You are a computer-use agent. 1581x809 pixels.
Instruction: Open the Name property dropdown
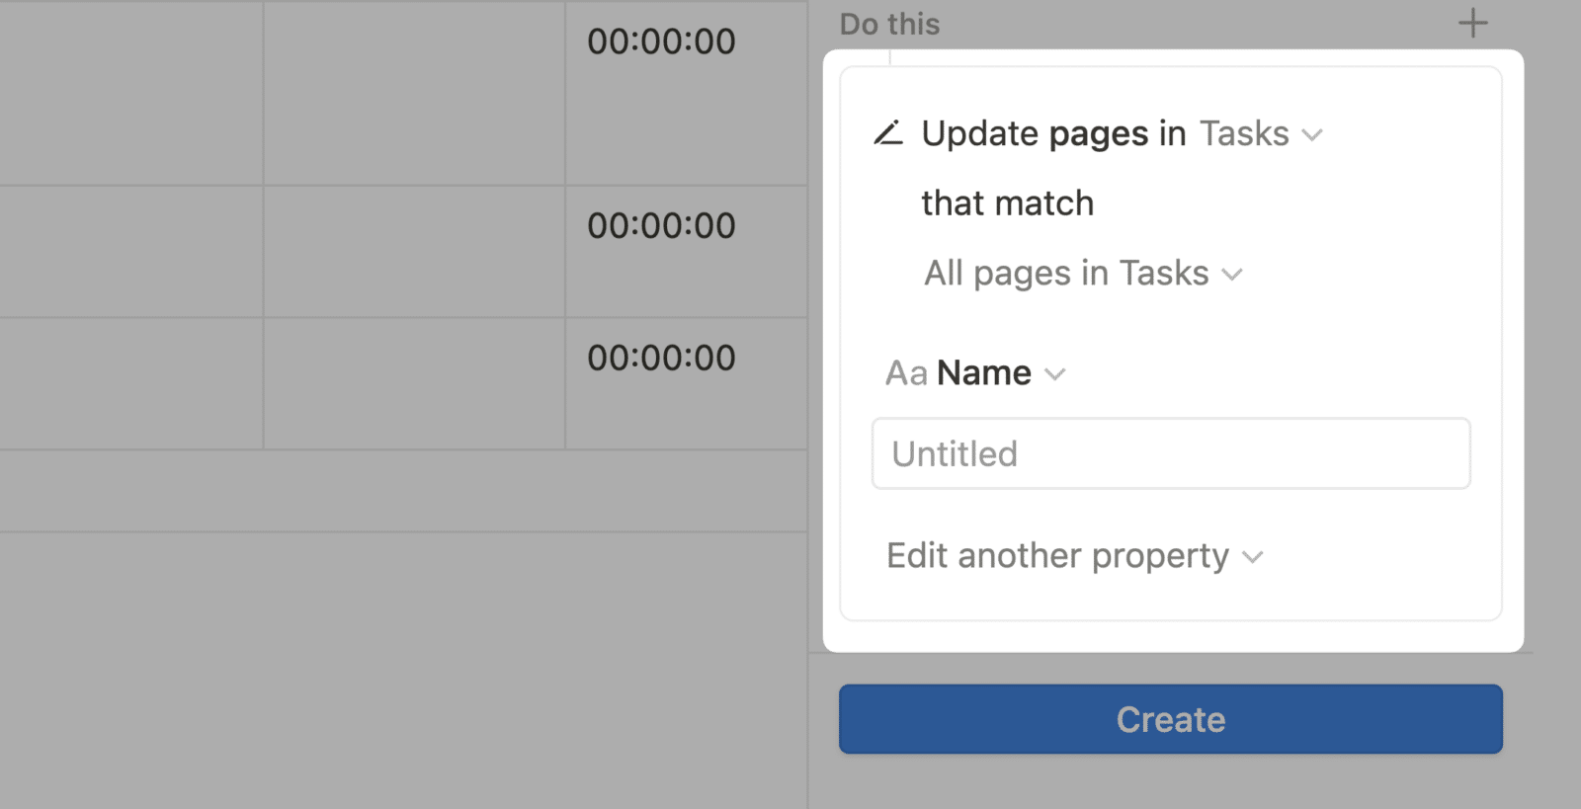point(975,373)
